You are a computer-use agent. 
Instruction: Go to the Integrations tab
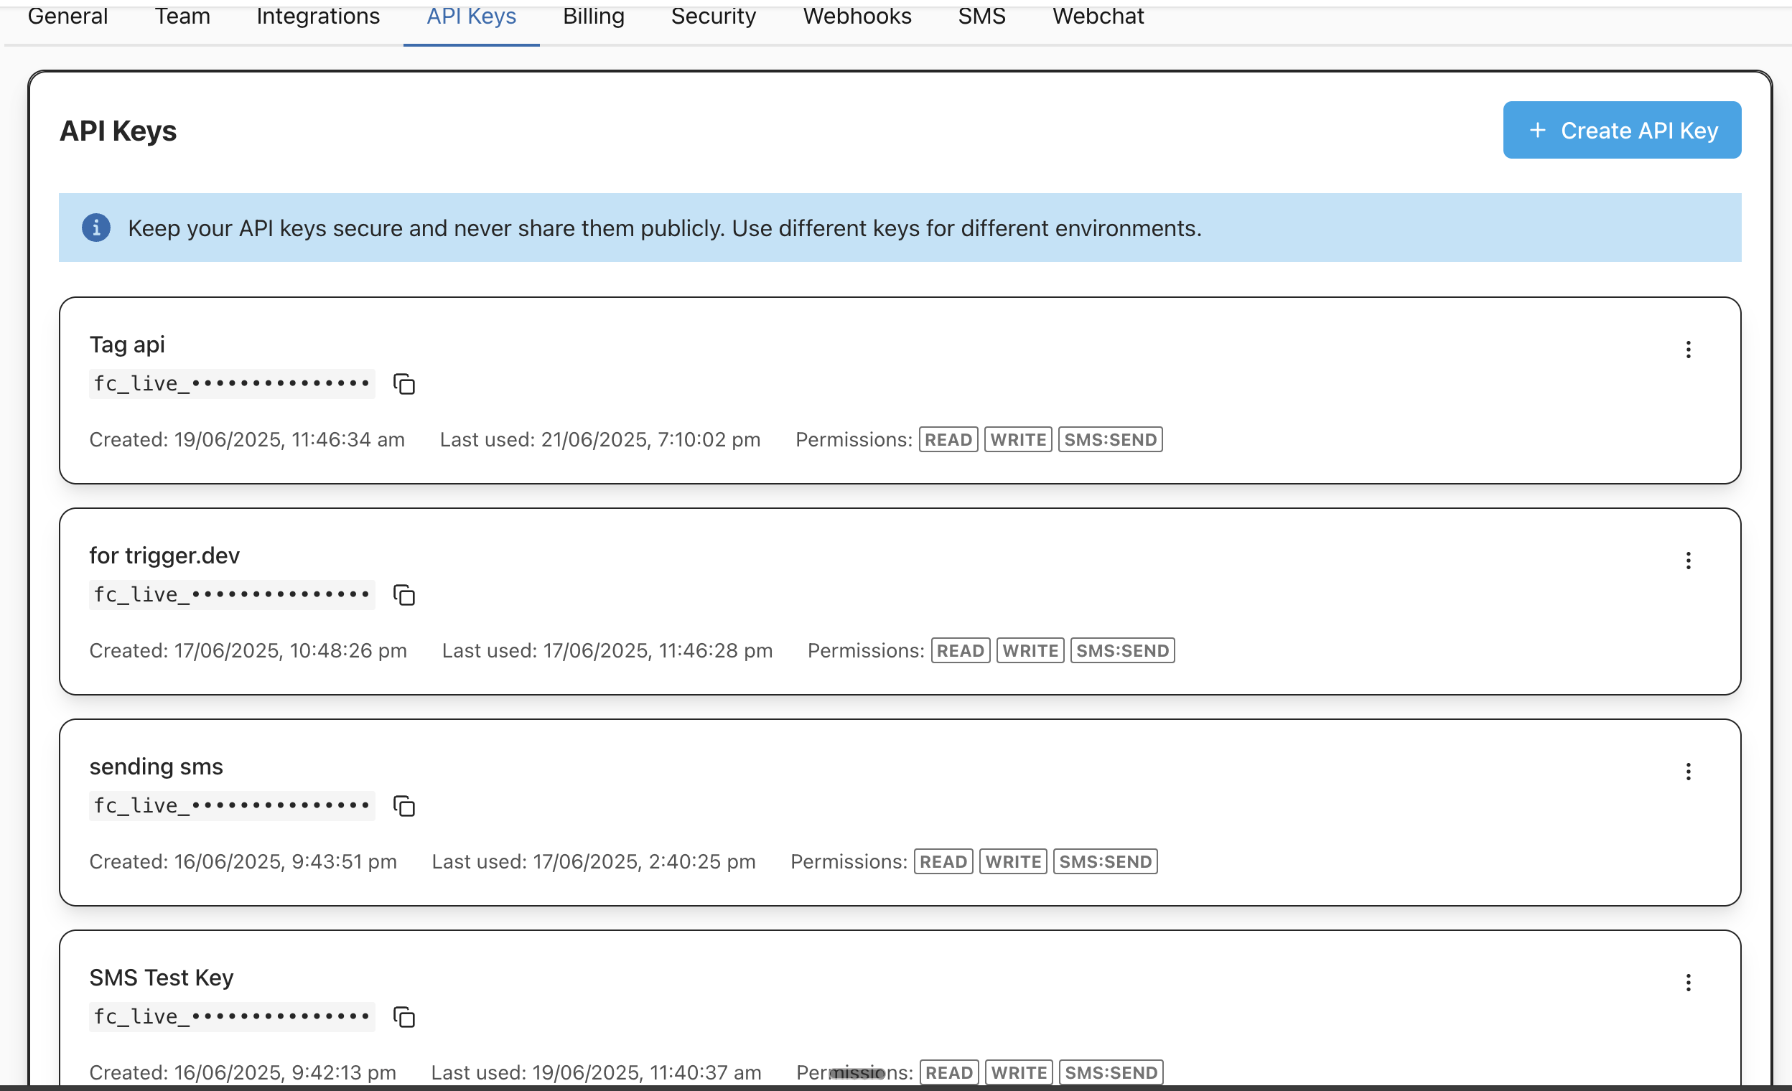click(318, 16)
